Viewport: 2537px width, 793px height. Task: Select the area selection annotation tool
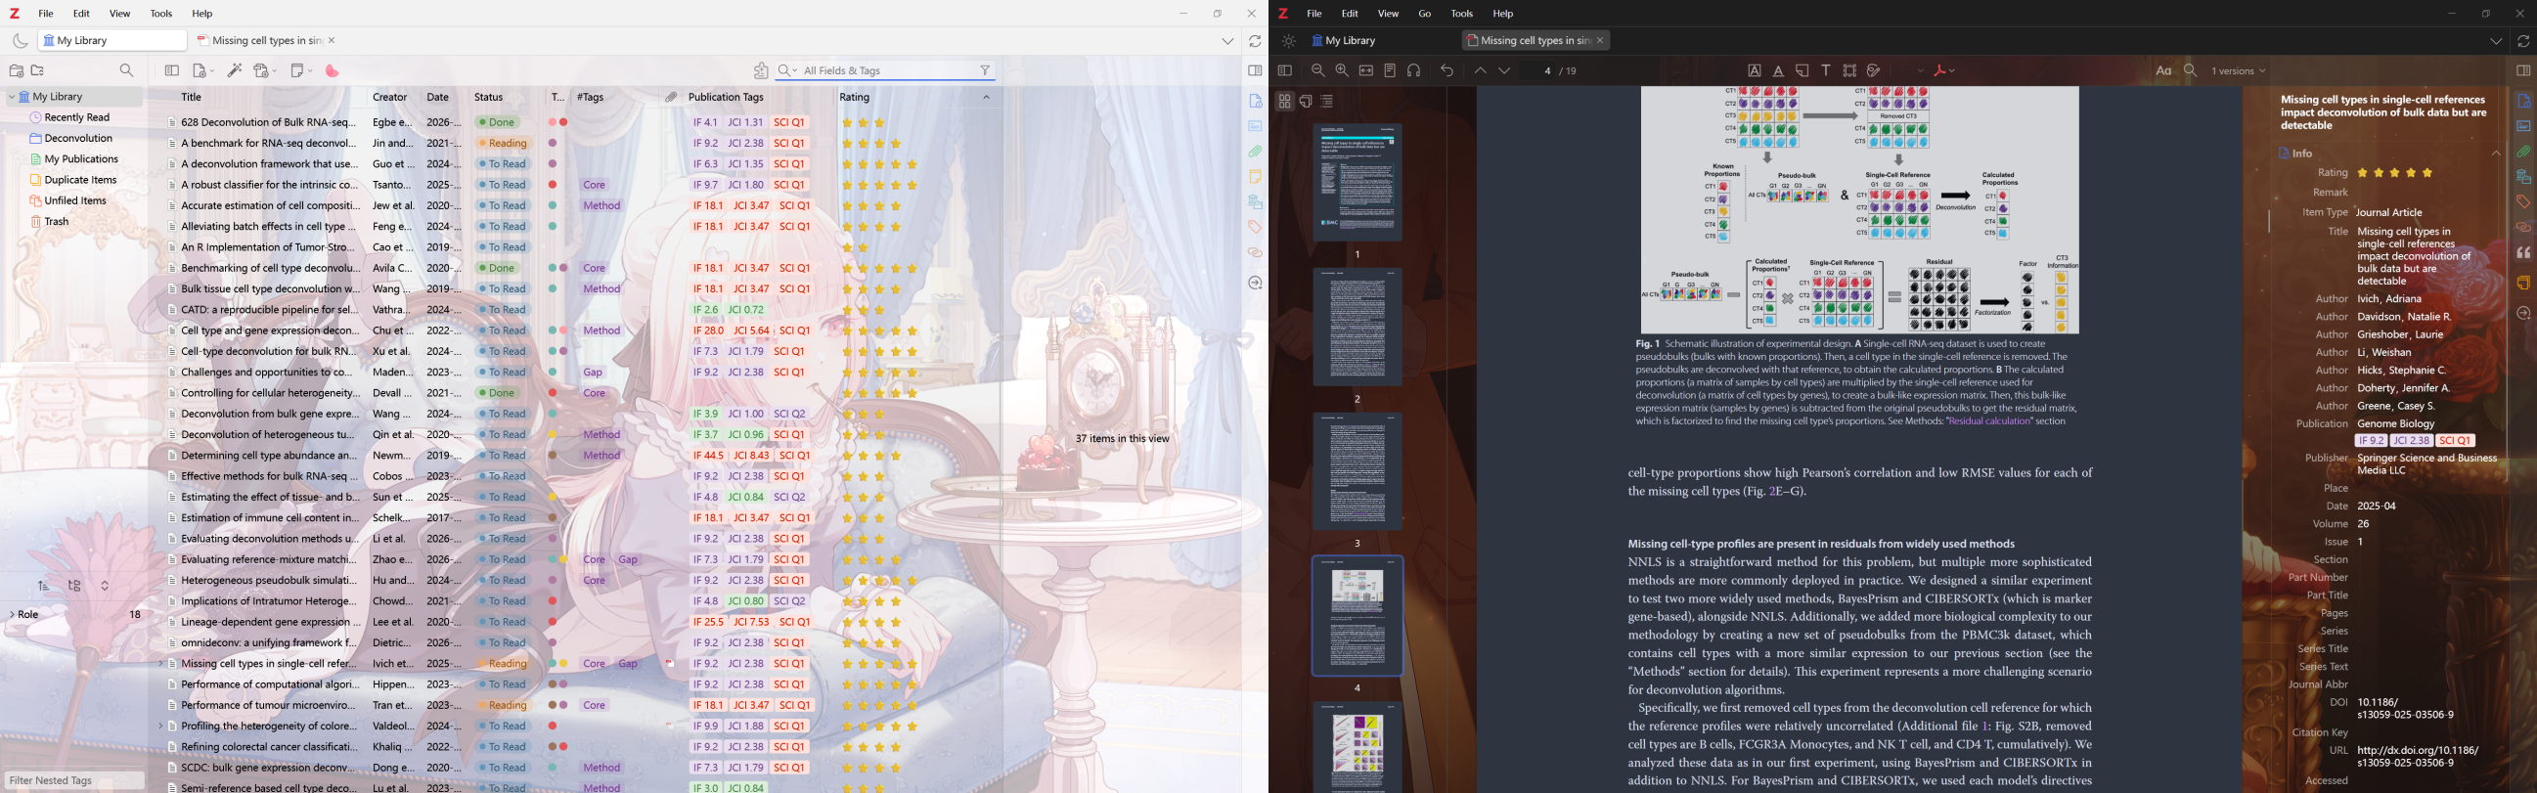click(x=1849, y=71)
